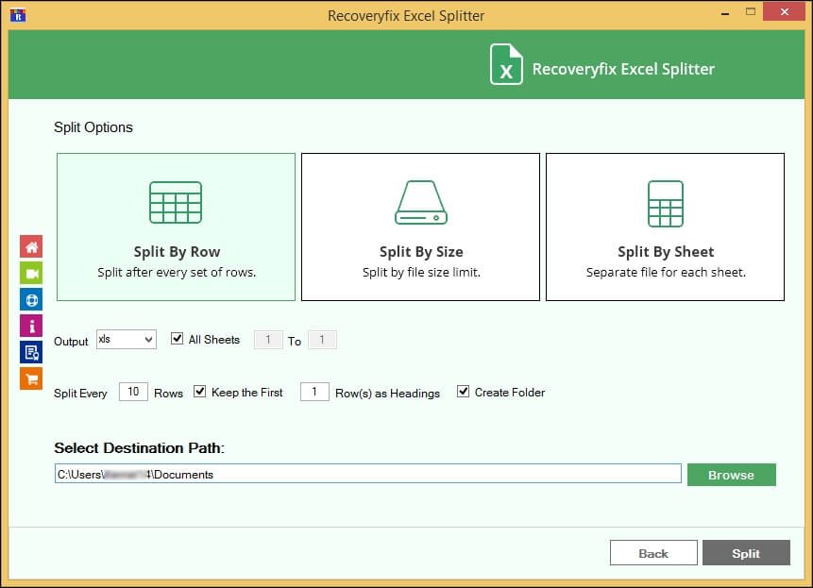Viewport: 813px width, 588px height.
Task: Open the shopping cart buy icon
Action: click(x=31, y=378)
